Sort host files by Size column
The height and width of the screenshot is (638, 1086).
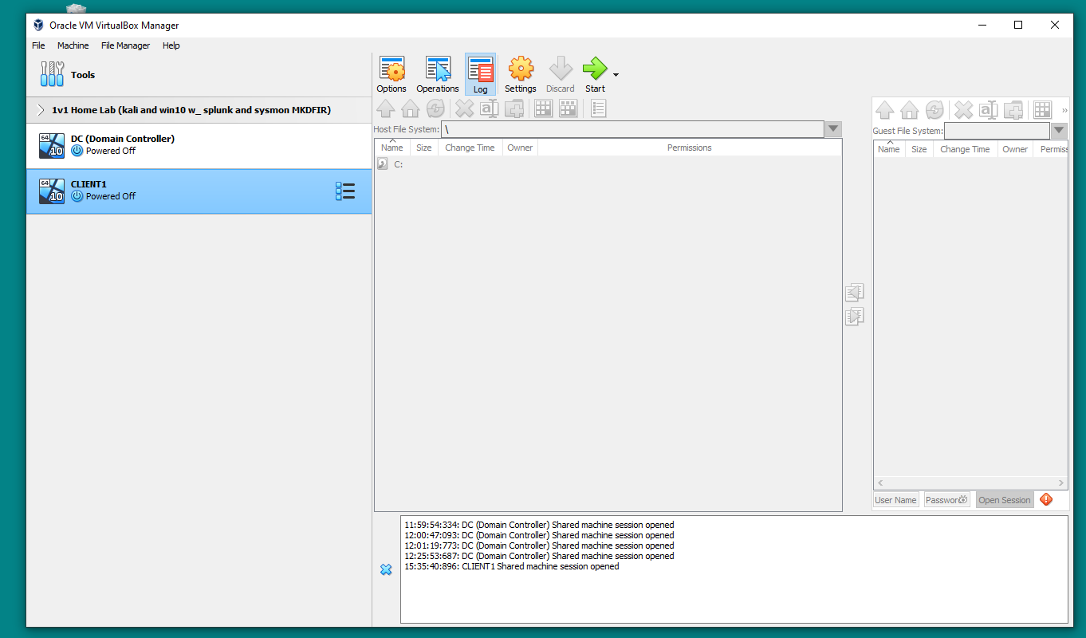pos(424,148)
